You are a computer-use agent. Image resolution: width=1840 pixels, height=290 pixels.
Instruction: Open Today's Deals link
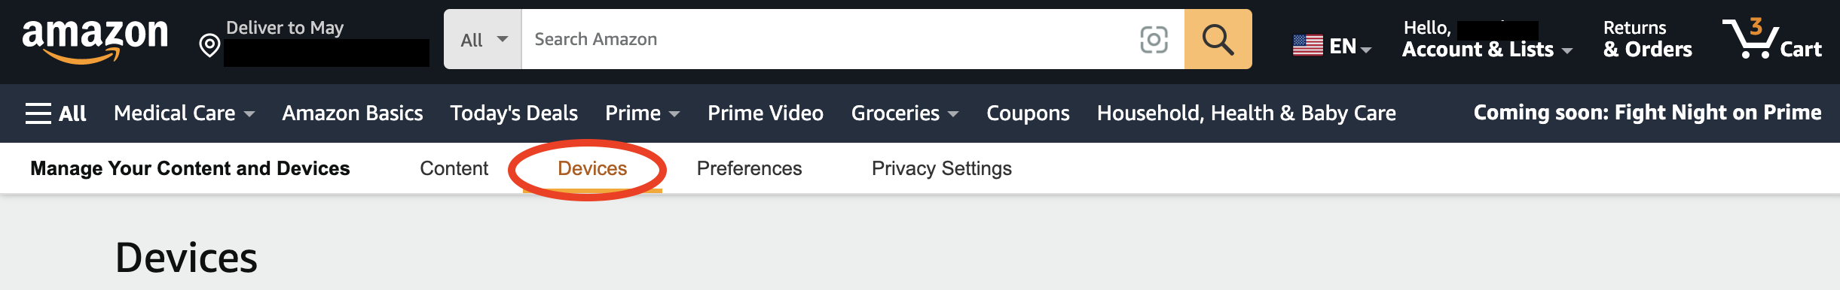click(514, 113)
